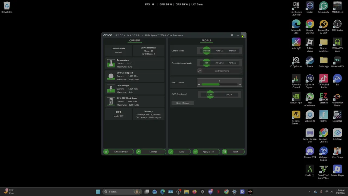
Task: Click the taskbar Search box
Action: pos(123,192)
